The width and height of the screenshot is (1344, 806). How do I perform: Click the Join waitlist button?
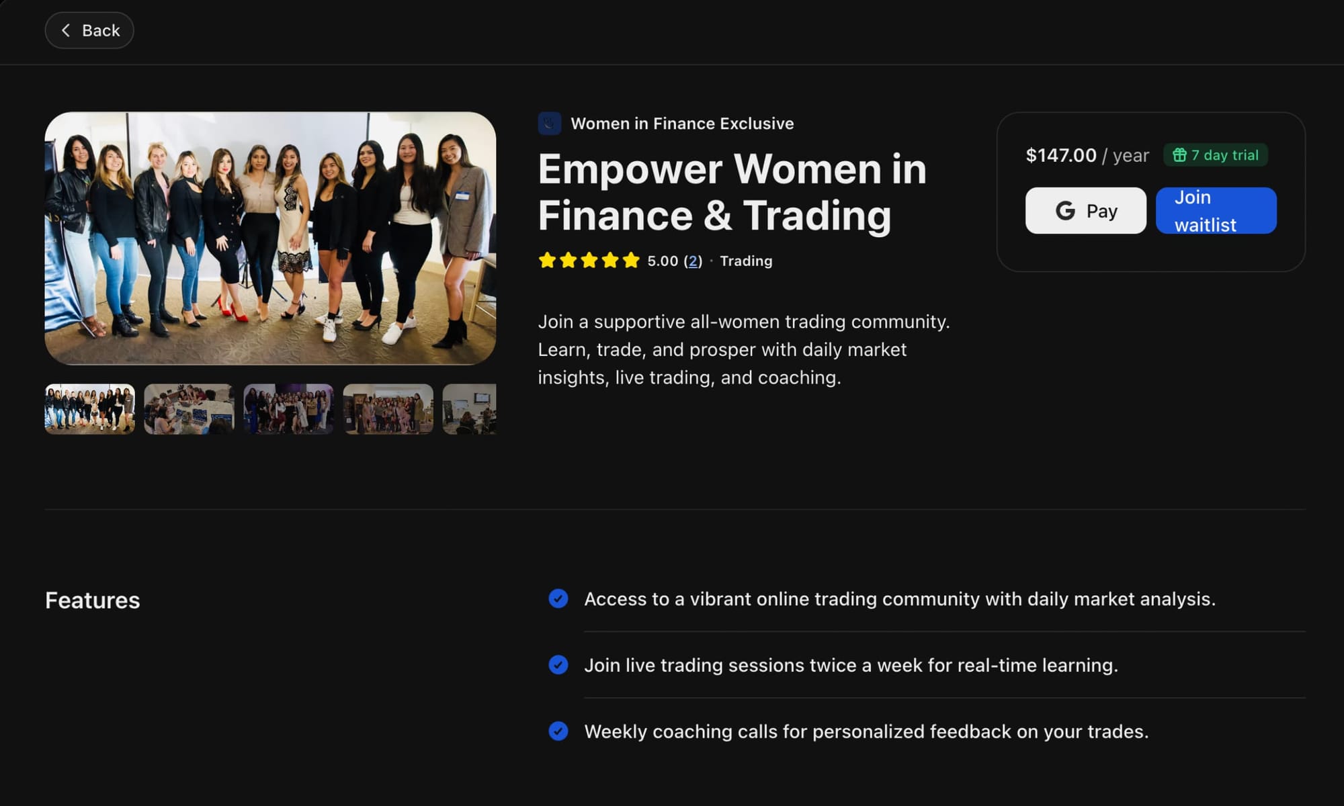coord(1216,211)
